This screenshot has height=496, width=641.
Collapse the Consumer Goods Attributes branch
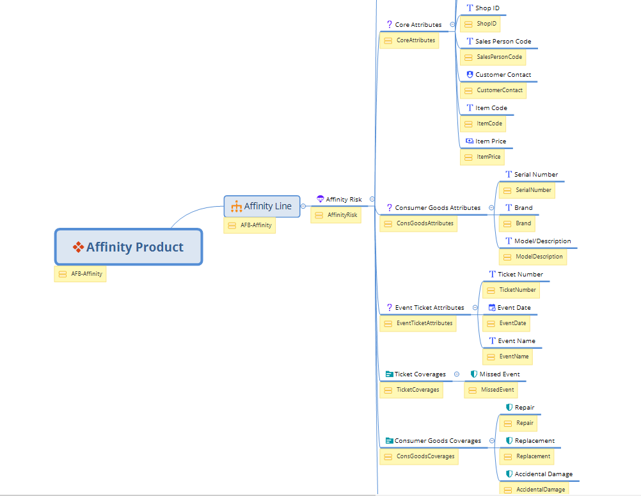click(x=491, y=208)
